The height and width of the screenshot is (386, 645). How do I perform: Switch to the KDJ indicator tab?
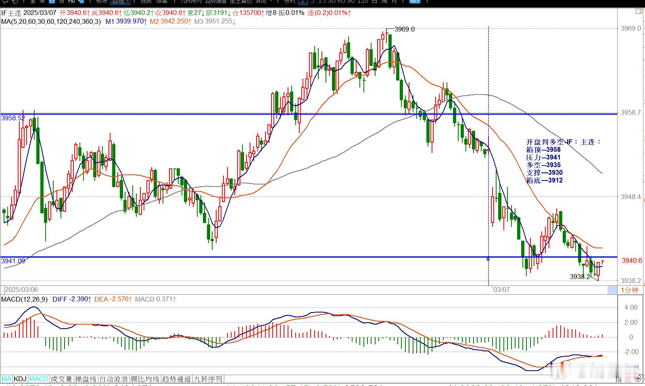point(20,379)
